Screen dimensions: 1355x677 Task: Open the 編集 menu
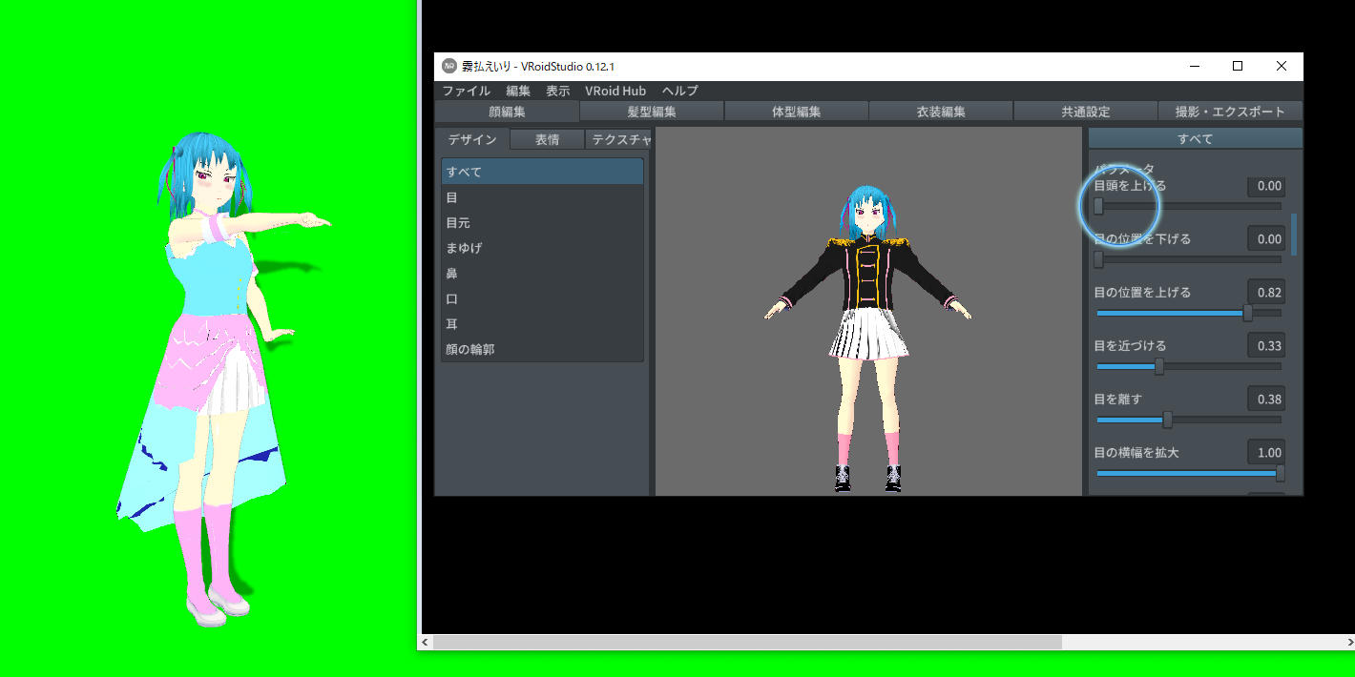click(518, 91)
